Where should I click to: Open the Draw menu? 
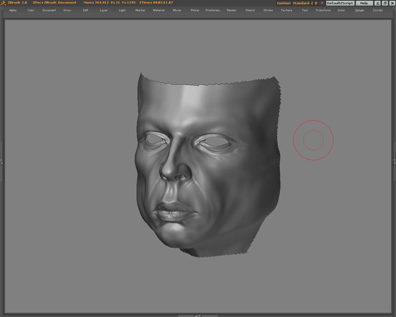[x=67, y=10]
